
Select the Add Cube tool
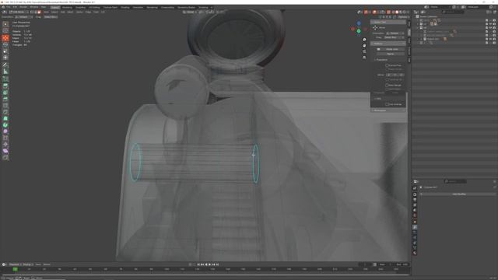[5, 79]
